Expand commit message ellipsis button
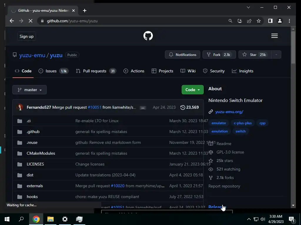301x225 pixels. (143, 108)
